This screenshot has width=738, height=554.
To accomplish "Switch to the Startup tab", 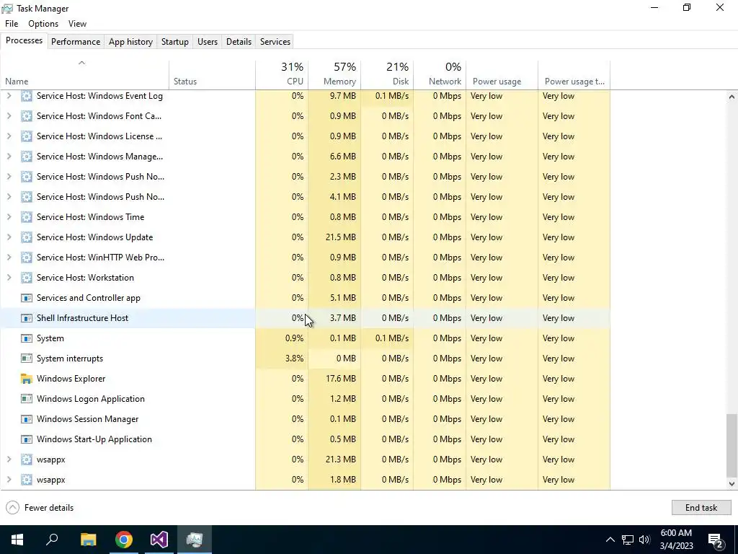I will (x=175, y=42).
